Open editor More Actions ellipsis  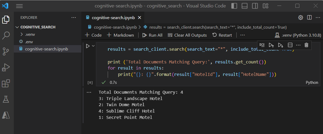pyautogui.click(x=318, y=18)
